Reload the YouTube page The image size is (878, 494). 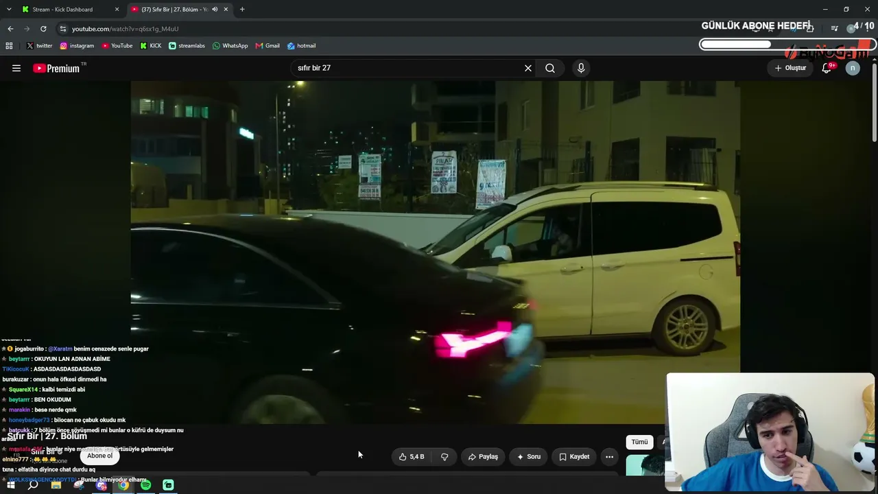pyautogui.click(x=43, y=29)
